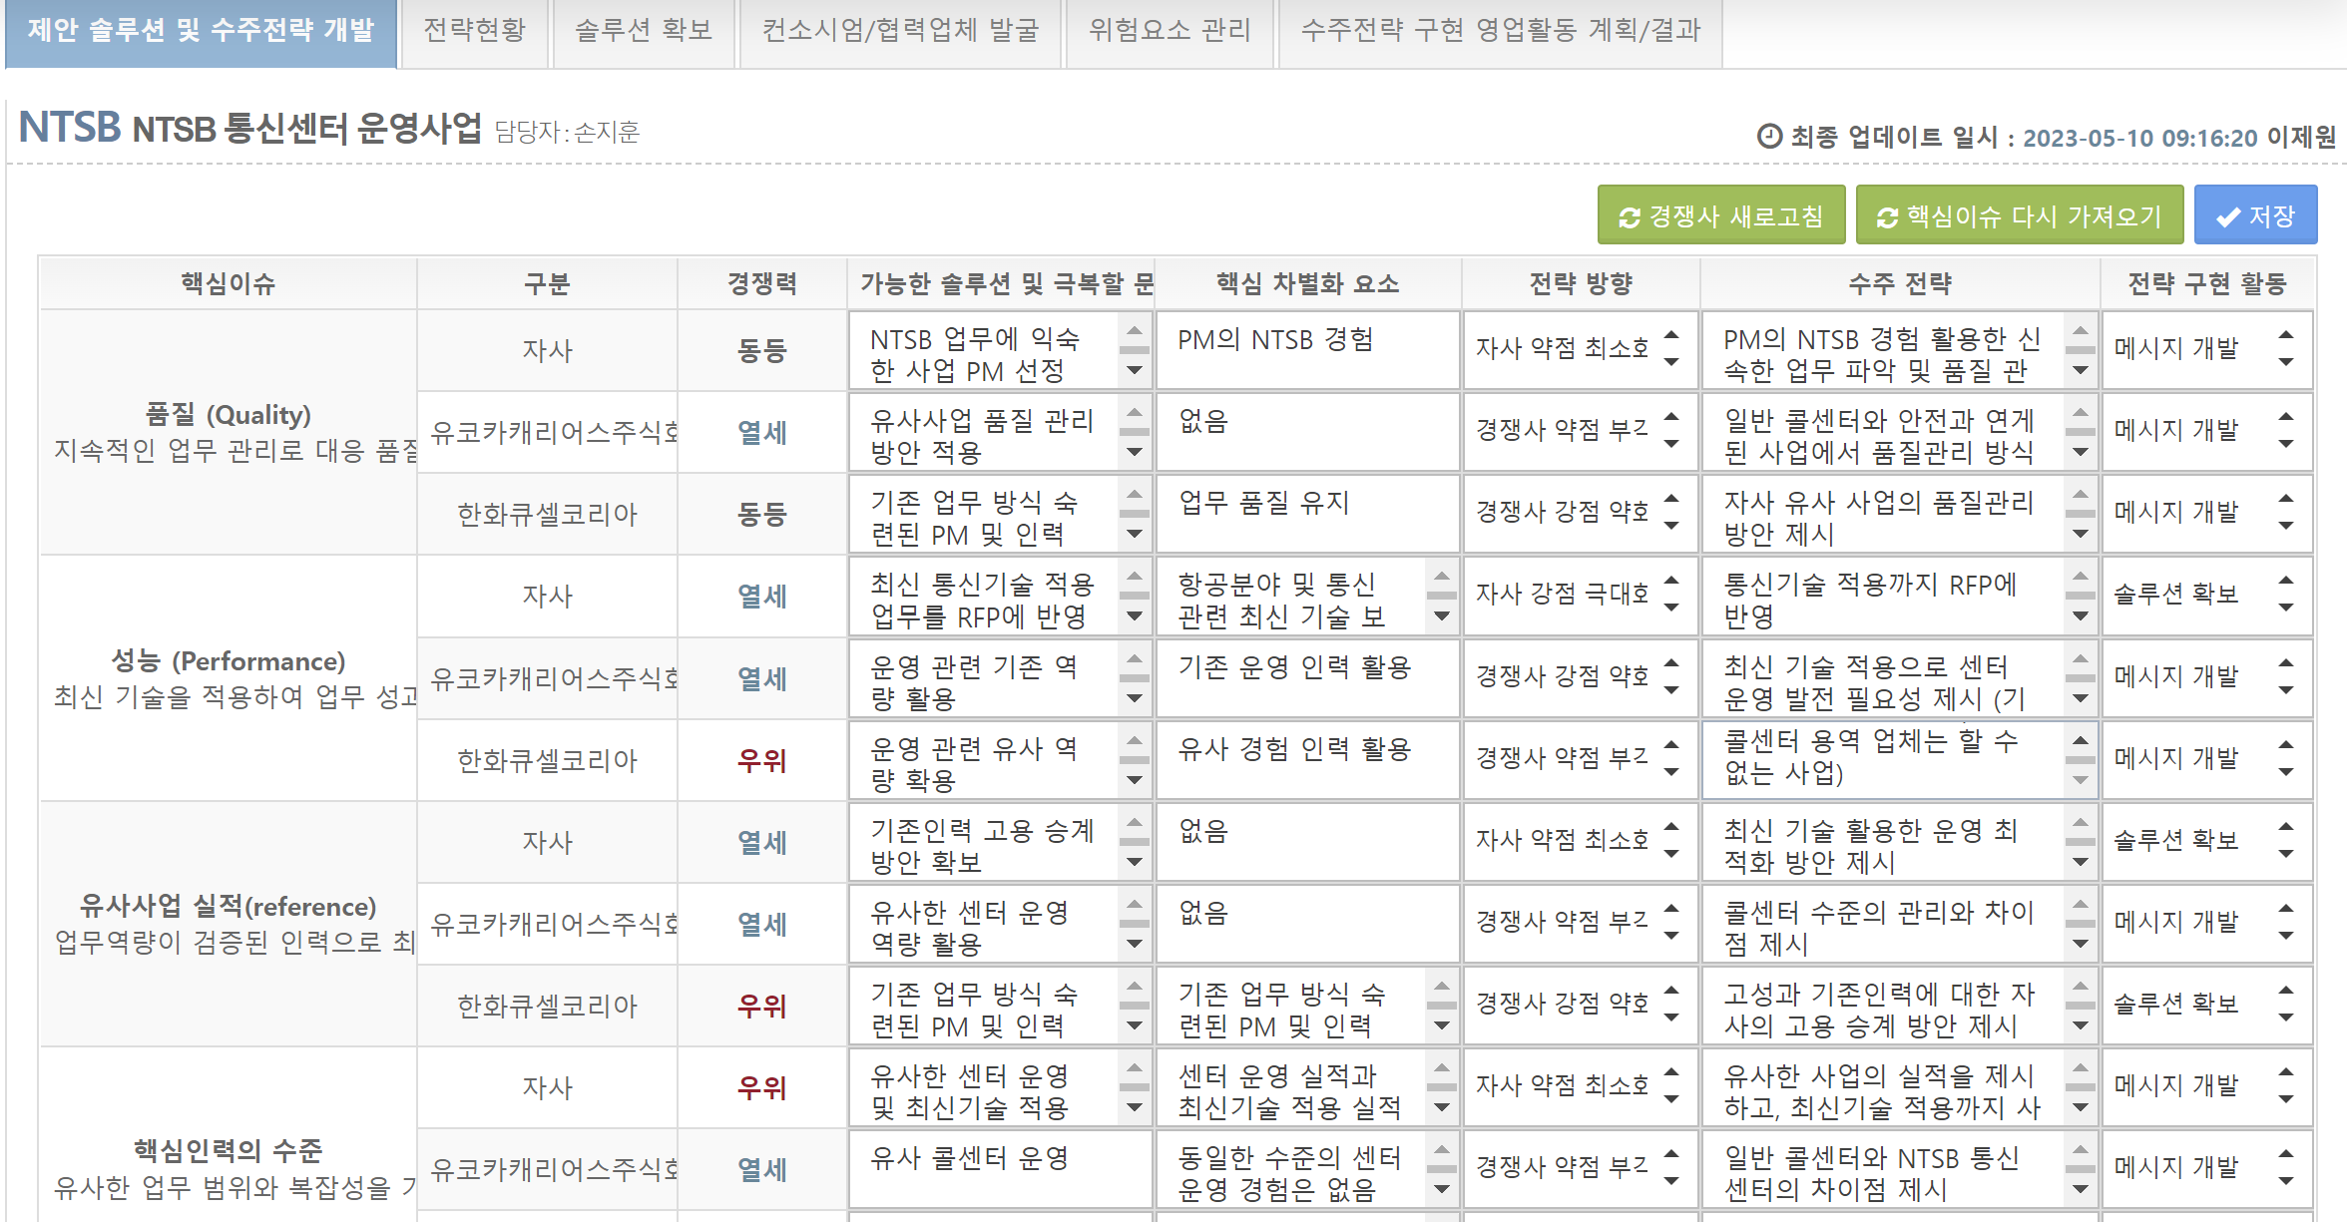Open 전략 방향 dropdown in '유사사업 품질 관리' row
Image resolution: width=2347 pixels, height=1223 pixels.
[x=1581, y=431]
